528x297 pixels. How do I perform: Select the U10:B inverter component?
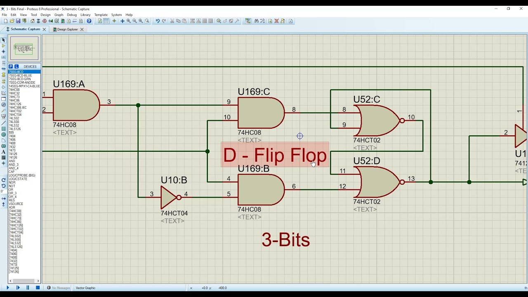tap(170, 197)
